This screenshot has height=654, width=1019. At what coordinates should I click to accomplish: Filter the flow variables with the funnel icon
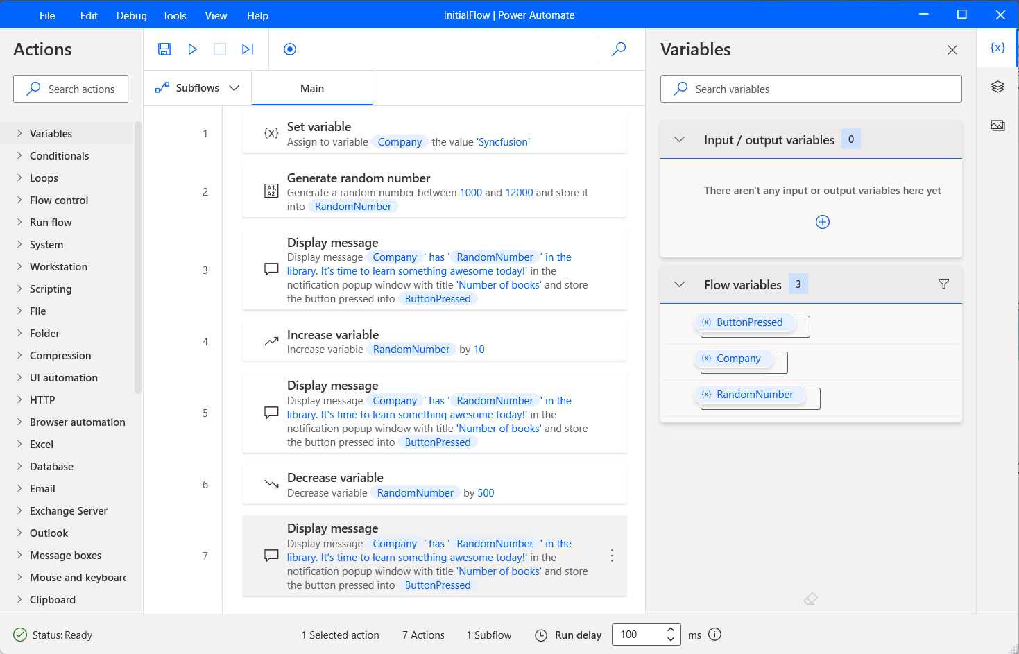943,284
